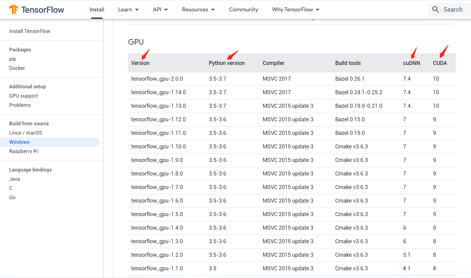Image resolution: width=471 pixels, height=278 pixels.
Task: Navigate to Docker in sidebar
Action: point(17,68)
